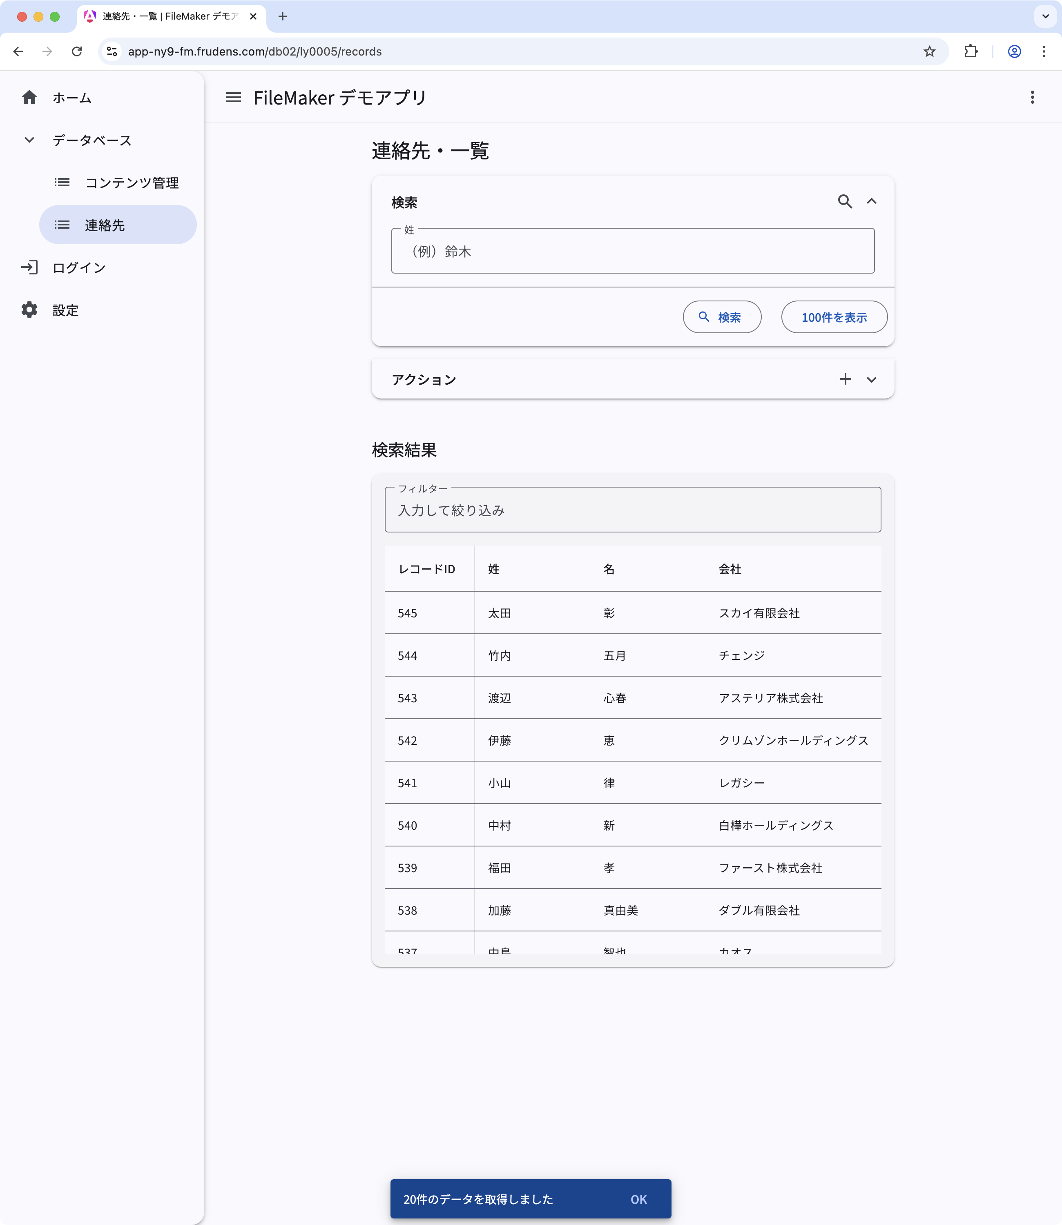Open record 545 row
This screenshot has height=1225, width=1062.
click(x=633, y=613)
